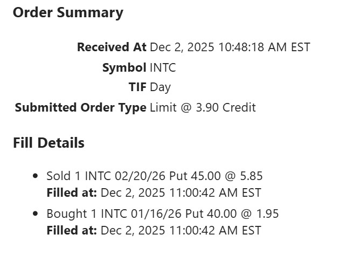Click the Received At label
The width and height of the screenshot is (346, 255).
click(x=112, y=47)
